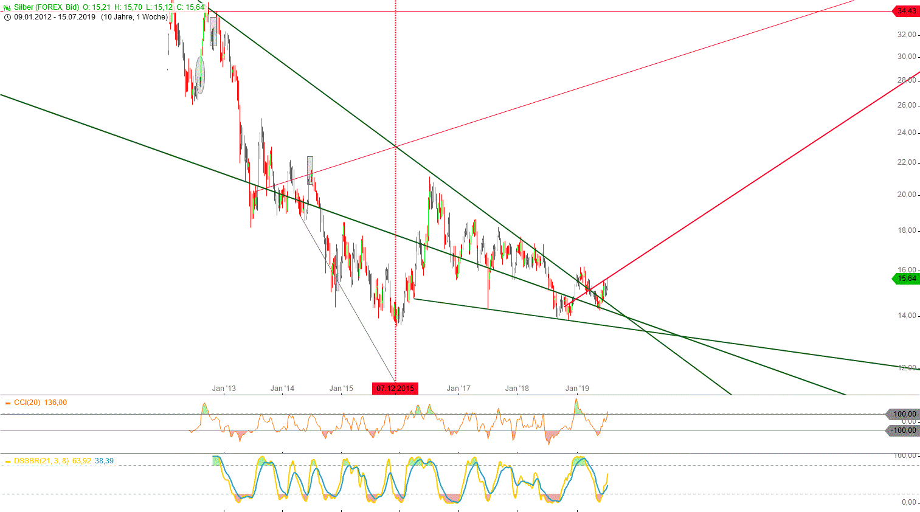Click the 22,00 price axis label

pos(907,162)
